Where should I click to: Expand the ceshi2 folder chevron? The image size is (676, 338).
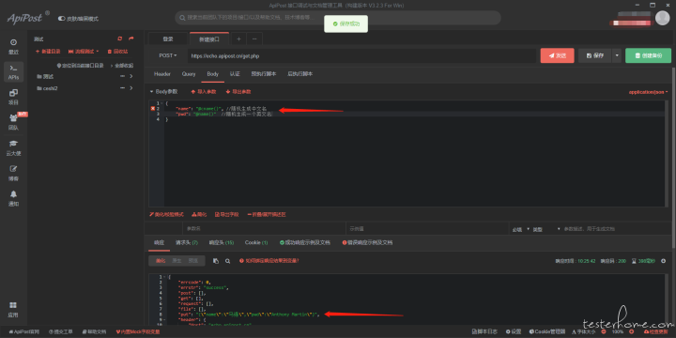click(x=131, y=88)
